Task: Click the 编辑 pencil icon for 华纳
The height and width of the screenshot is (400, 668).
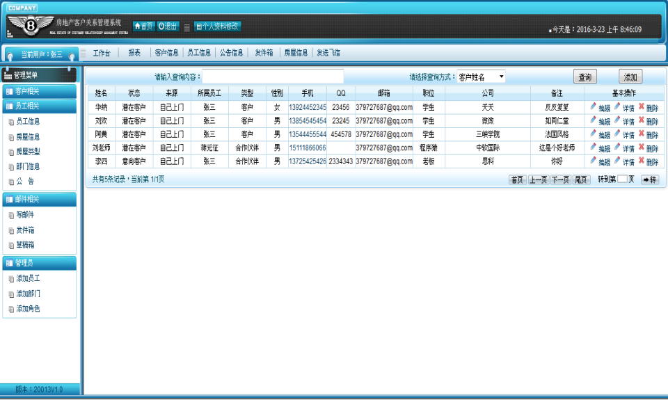Action: pos(594,107)
